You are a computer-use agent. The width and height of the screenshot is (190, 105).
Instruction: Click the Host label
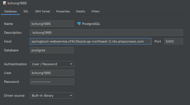click(x=8, y=41)
